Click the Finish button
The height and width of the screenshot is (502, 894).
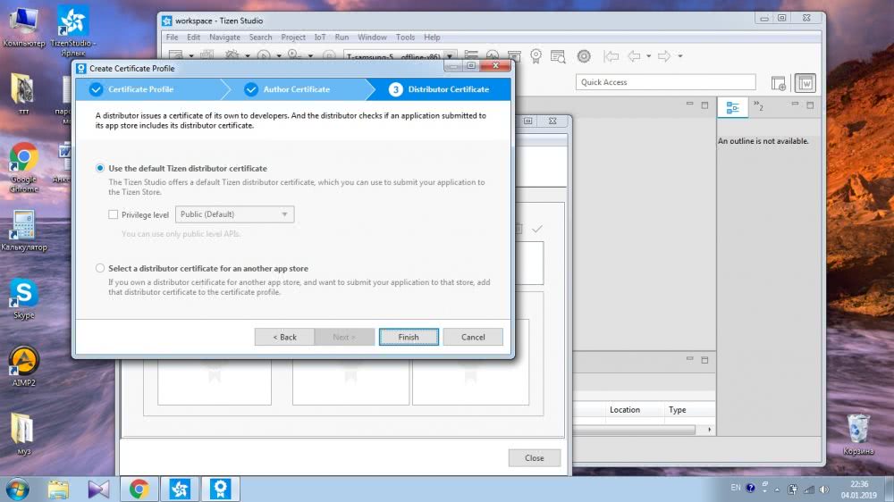[x=409, y=337]
